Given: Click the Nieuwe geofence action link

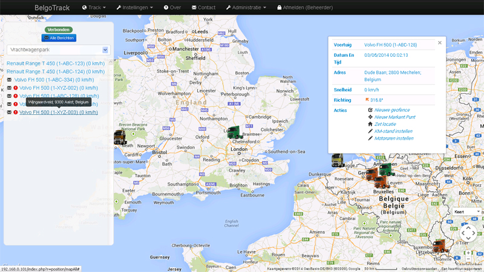Looking at the screenshot, I should tap(392, 110).
